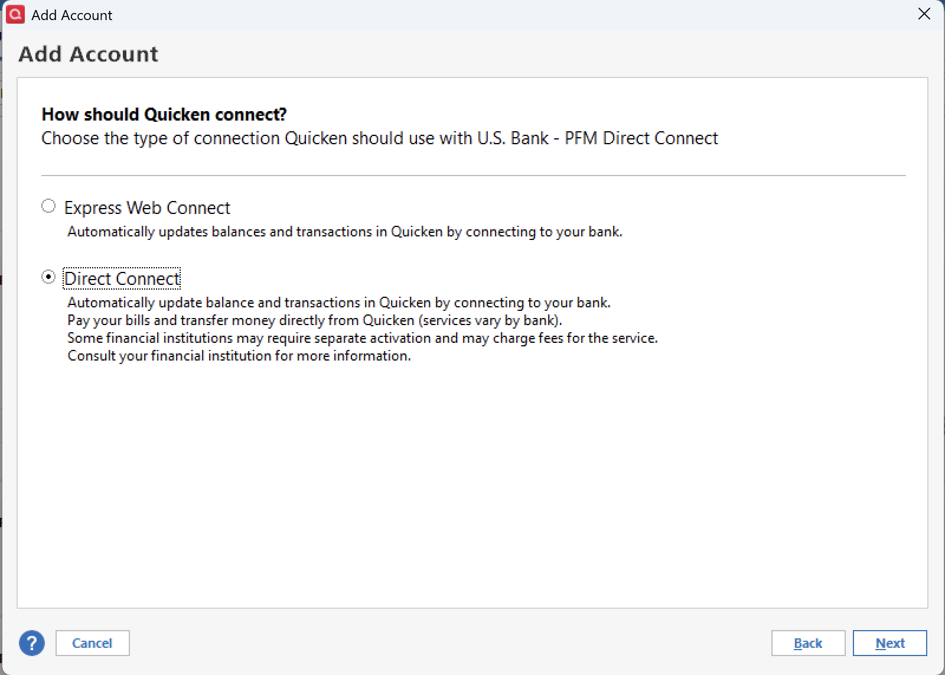Click the 'How should Quicken connect?' heading

click(x=164, y=114)
